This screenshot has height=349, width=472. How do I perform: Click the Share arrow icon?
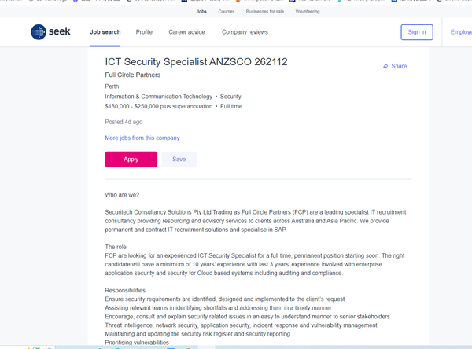(x=385, y=66)
